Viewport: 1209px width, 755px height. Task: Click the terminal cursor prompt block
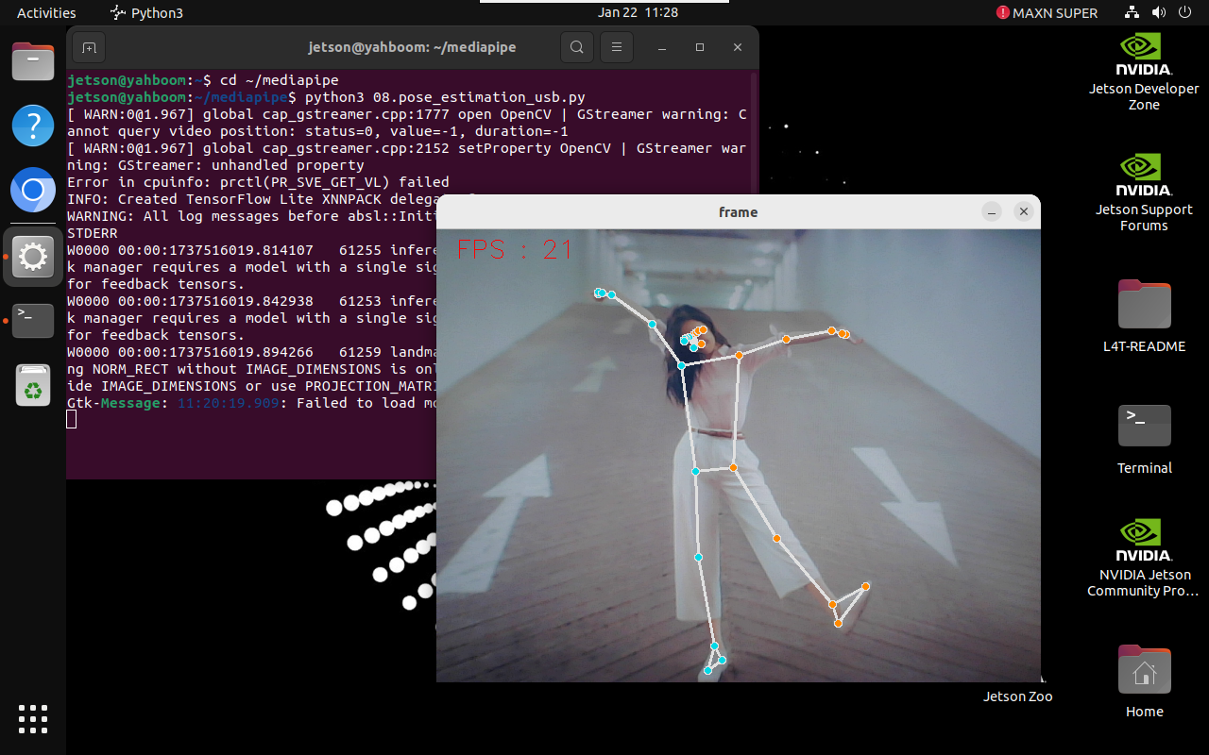point(72,420)
